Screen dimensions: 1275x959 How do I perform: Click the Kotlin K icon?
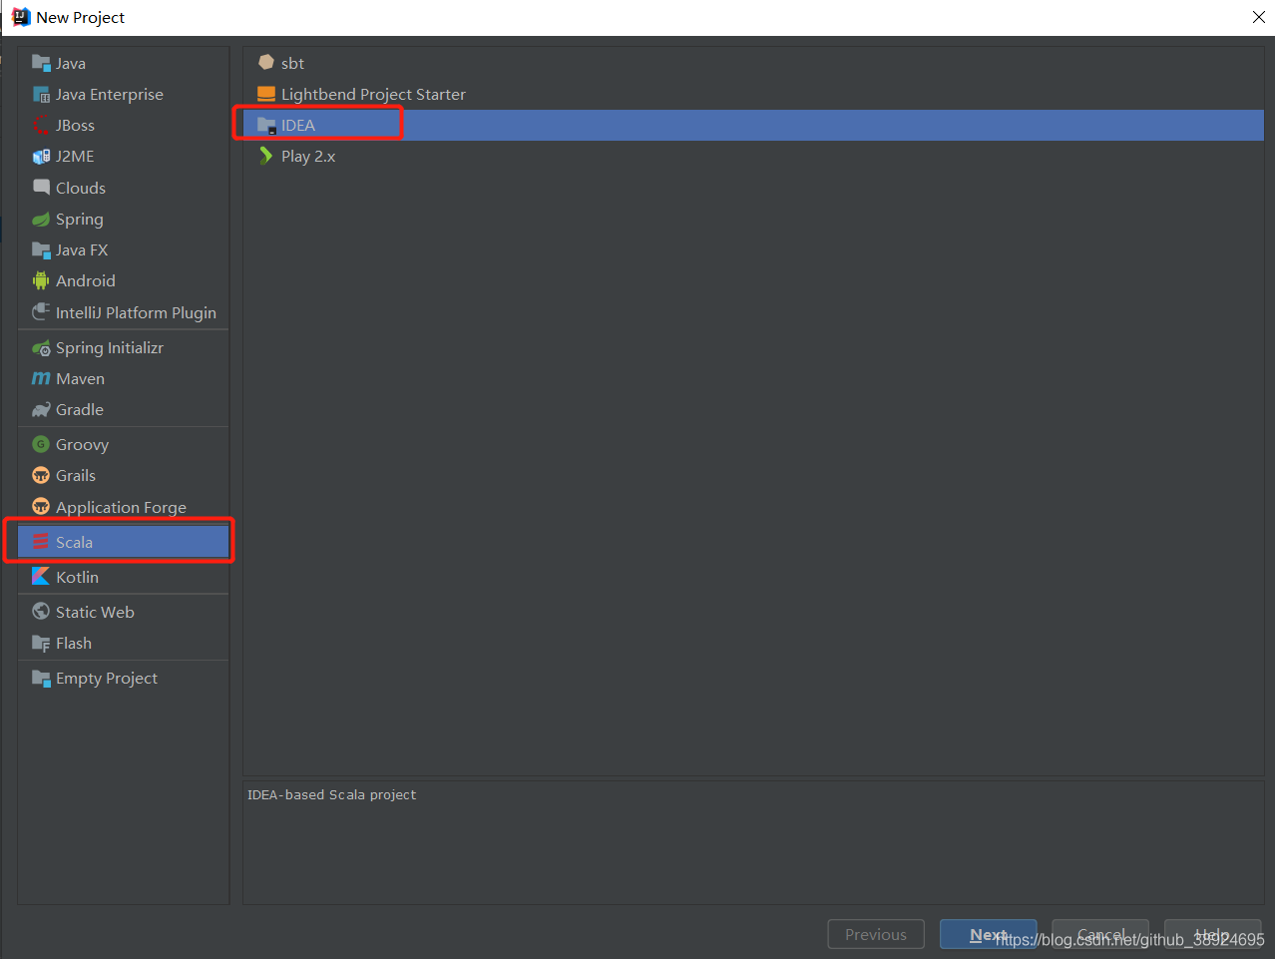tap(41, 577)
